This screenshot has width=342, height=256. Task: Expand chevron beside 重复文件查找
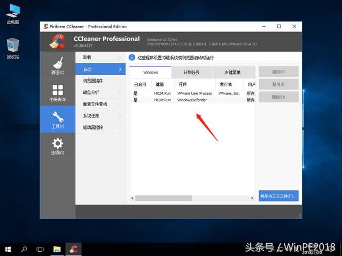click(120, 104)
